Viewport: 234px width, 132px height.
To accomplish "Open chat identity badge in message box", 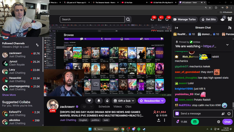I will coord(177,114).
